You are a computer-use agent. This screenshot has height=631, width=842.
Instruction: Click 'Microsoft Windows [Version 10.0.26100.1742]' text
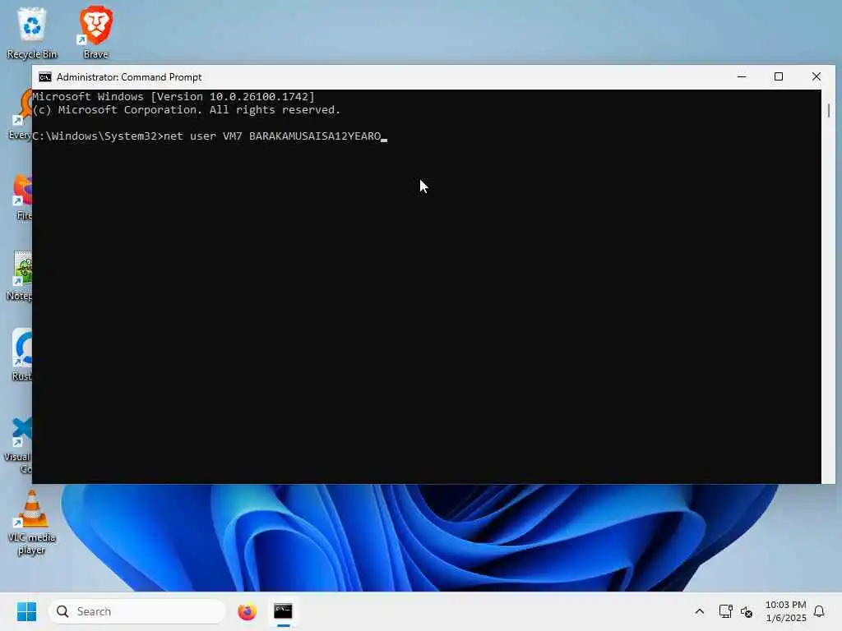[x=173, y=97]
